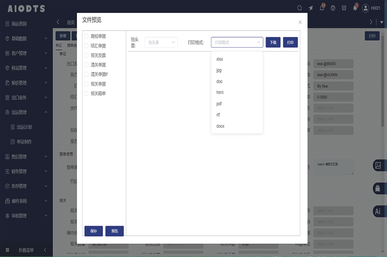Open the HX01 user avatar

click(365, 8)
